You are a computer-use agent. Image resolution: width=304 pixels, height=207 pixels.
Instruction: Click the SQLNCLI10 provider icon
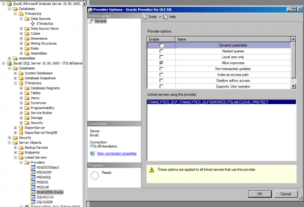33,197
